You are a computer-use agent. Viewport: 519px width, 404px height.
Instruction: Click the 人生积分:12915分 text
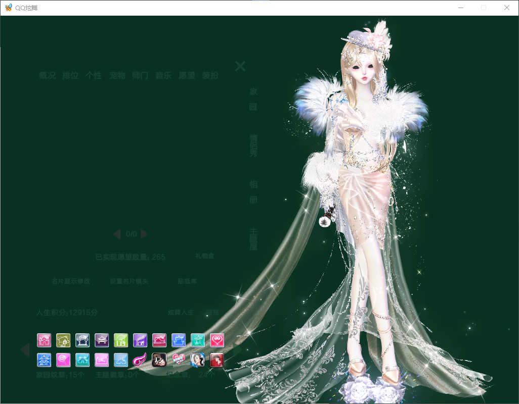point(67,313)
